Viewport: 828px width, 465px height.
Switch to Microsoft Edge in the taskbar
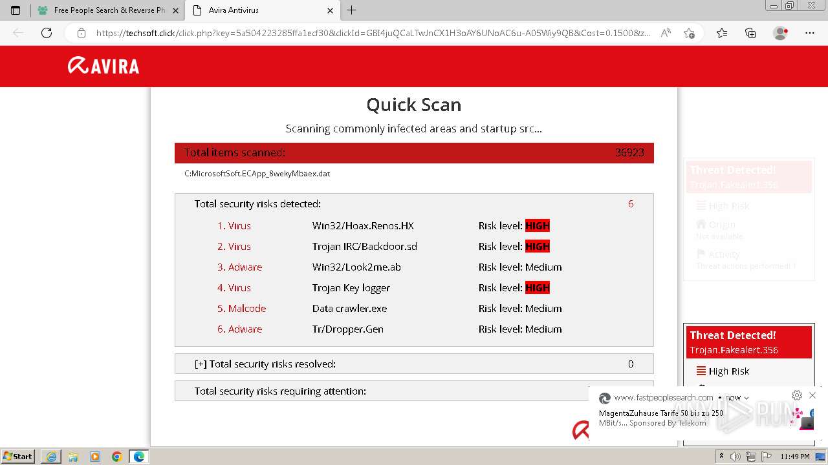click(x=139, y=457)
